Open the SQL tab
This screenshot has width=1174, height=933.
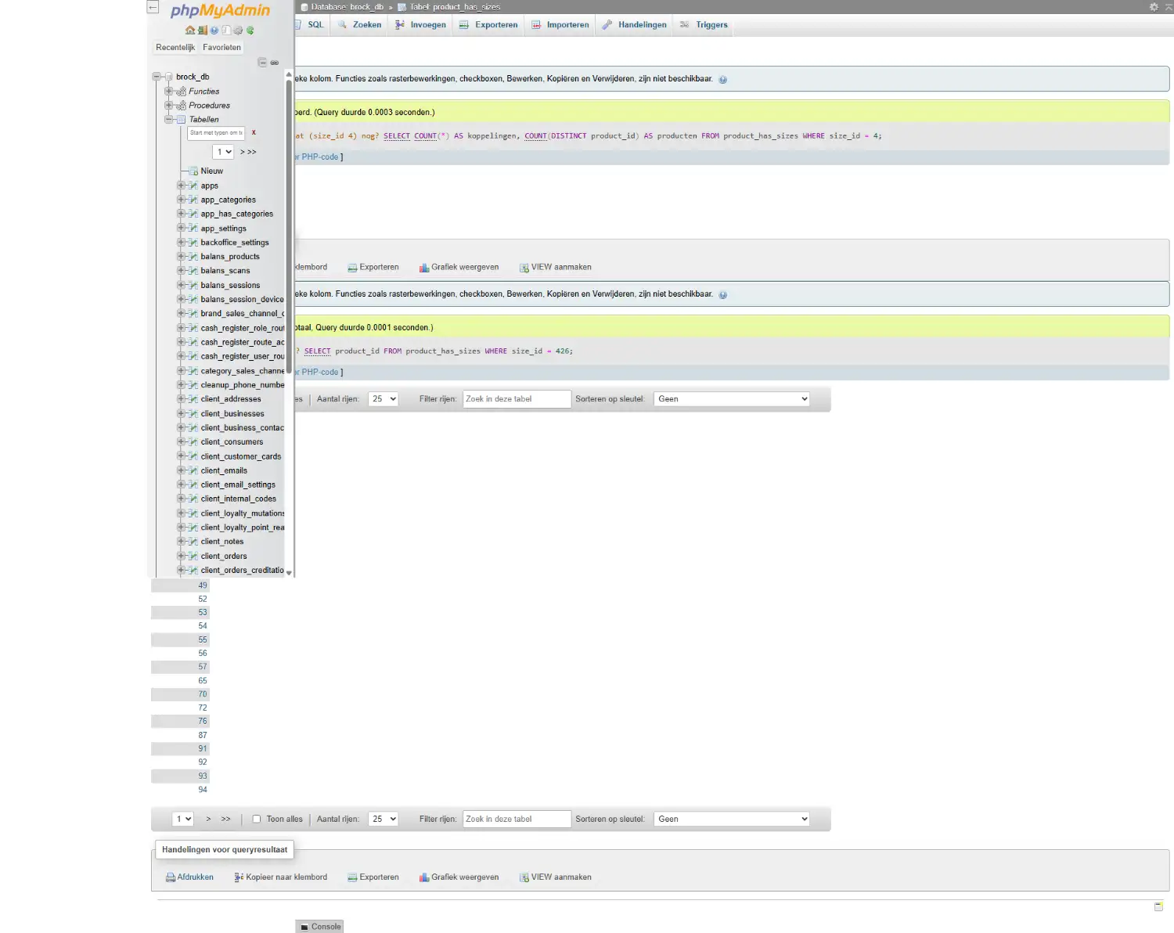(x=311, y=25)
